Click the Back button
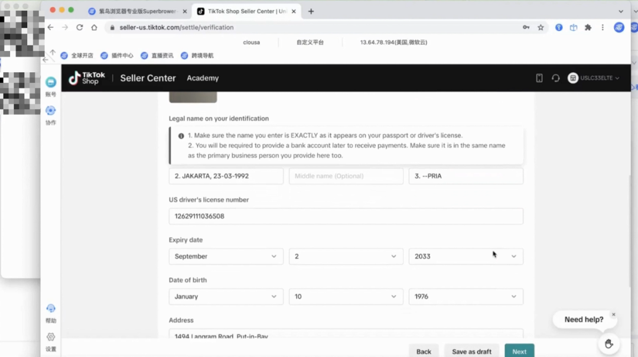638x357 pixels. pyautogui.click(x=424, y=351)
